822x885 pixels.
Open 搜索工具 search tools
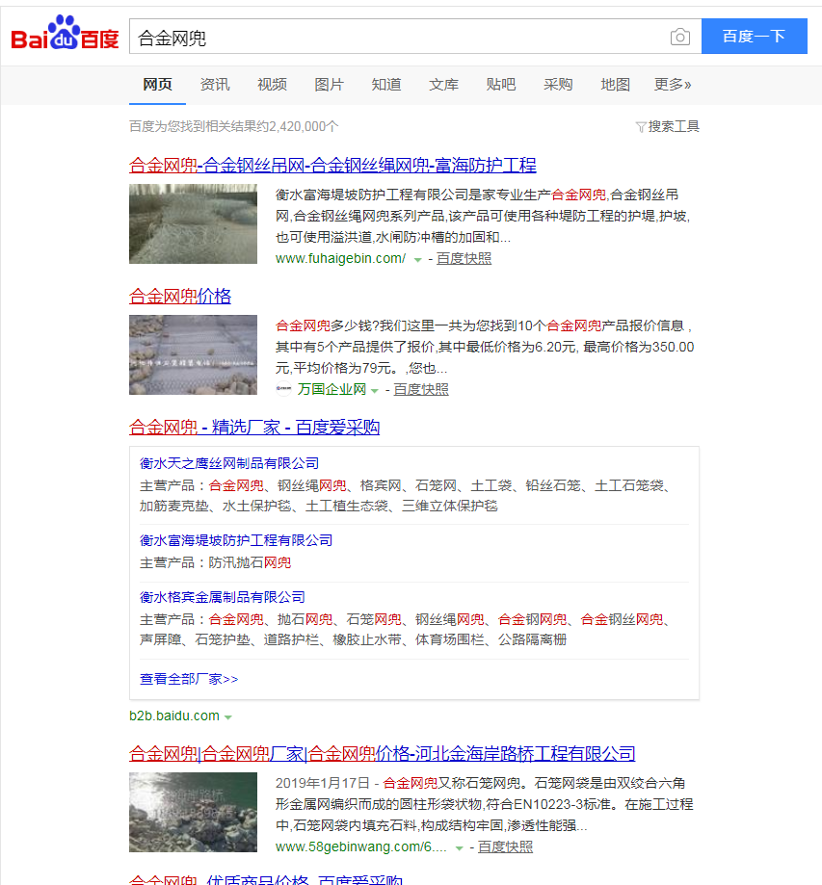(673, 126)
